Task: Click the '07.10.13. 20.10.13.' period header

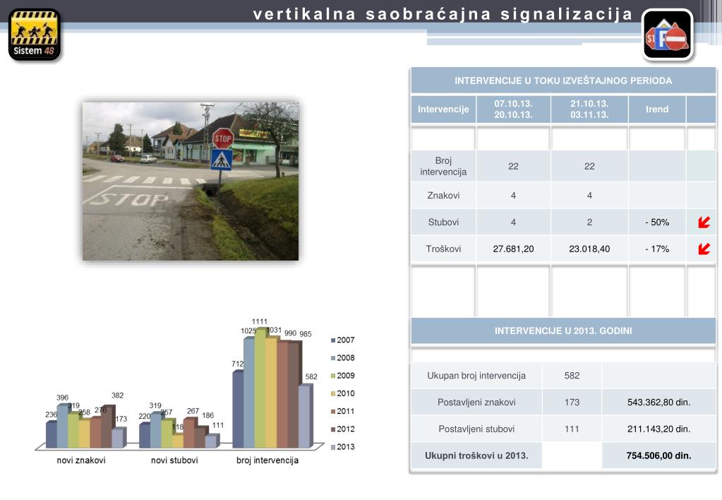Action: coord(513,109)
